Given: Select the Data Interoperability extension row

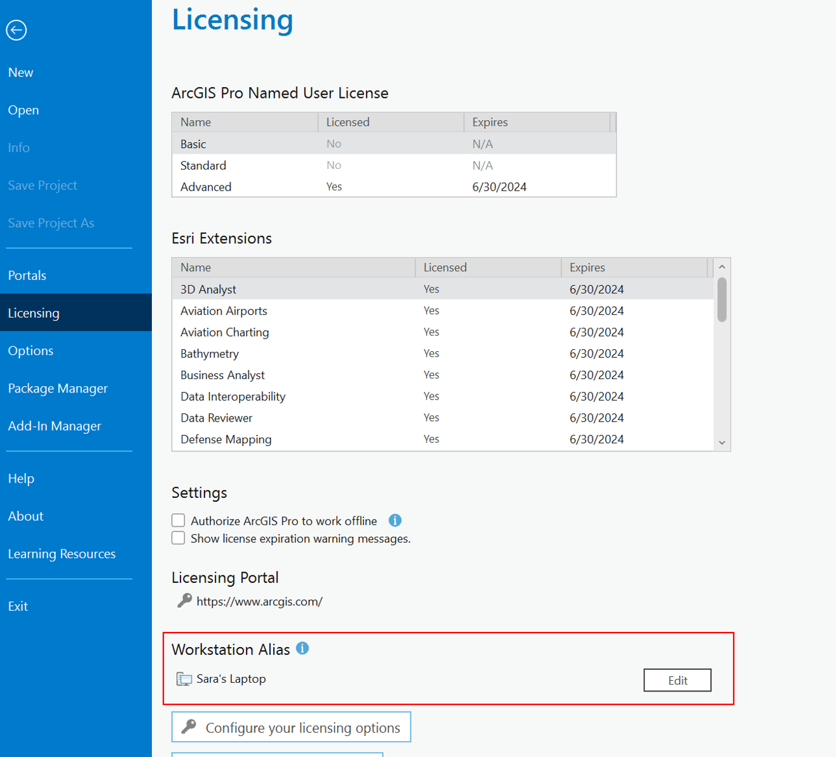Looking at the screenshot, I should 443,396.
